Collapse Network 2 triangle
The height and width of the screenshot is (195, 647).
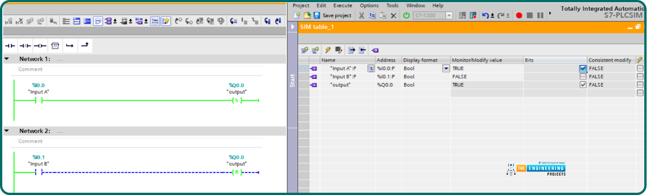click(x=7, y=131)
